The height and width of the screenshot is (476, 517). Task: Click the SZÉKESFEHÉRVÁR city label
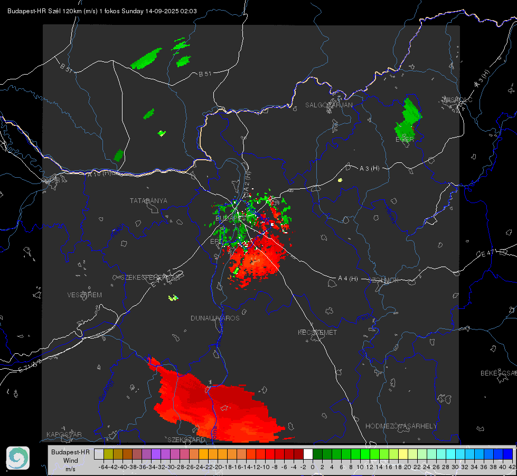tap(151, 278)
